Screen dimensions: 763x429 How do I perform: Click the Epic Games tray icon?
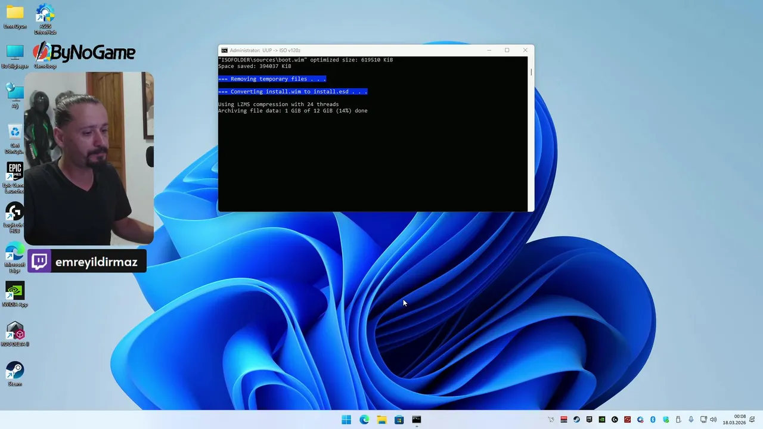click(x=590, y=419)
